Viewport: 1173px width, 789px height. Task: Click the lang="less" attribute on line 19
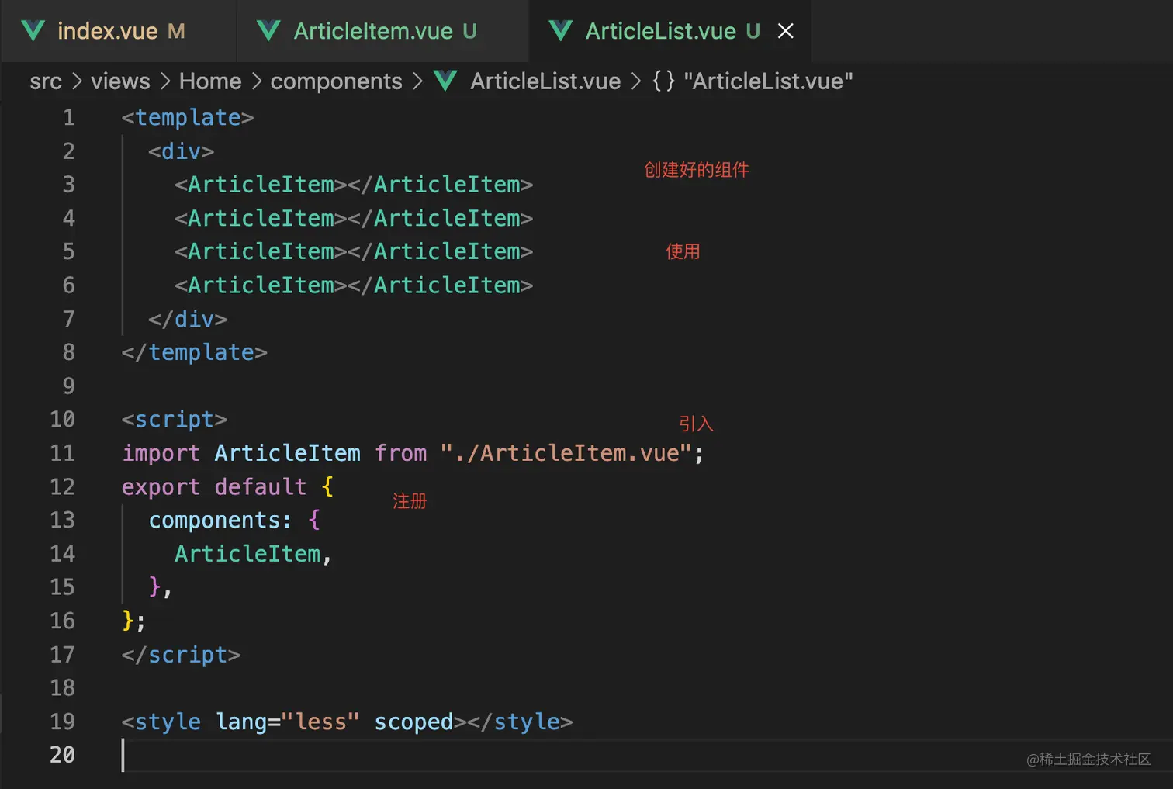[288, 722]
